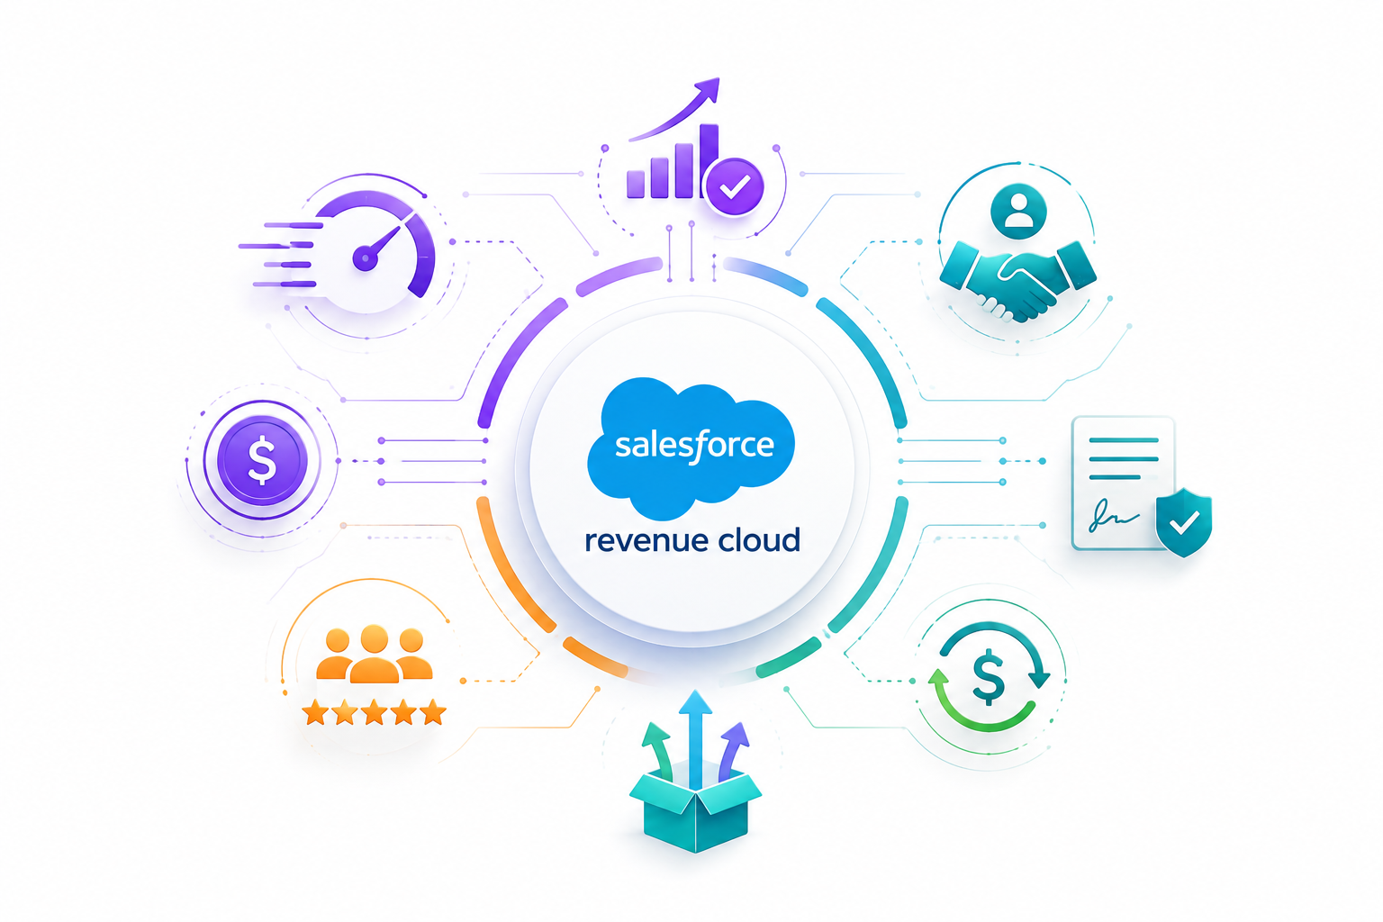Click the open box with arrows icon

click(695, 772)
